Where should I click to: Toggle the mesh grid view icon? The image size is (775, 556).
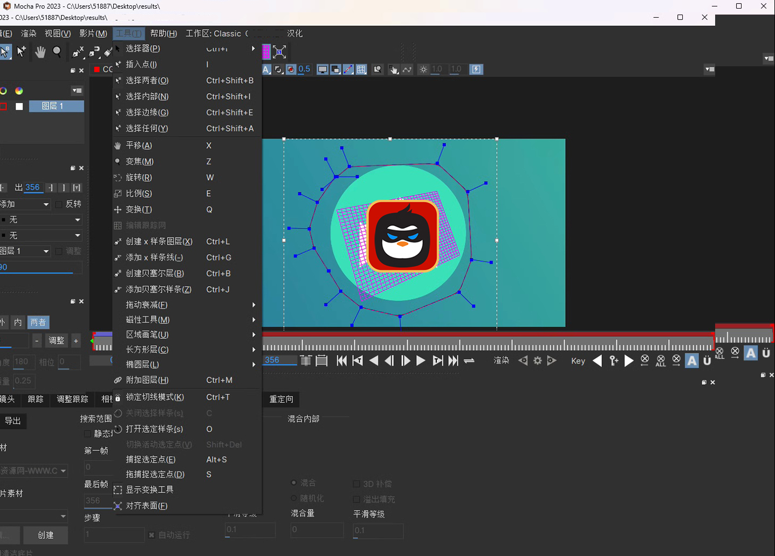click(x=361, y=69)
